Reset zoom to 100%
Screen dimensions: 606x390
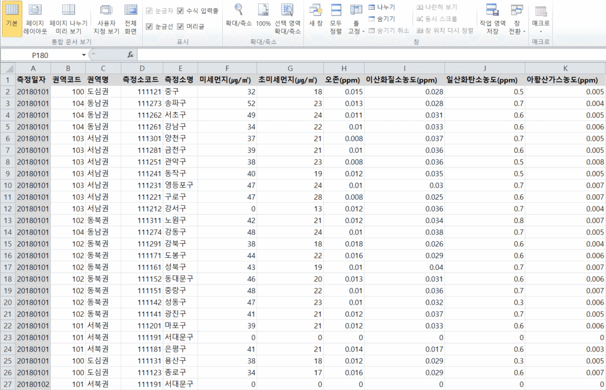click(263, 19)
